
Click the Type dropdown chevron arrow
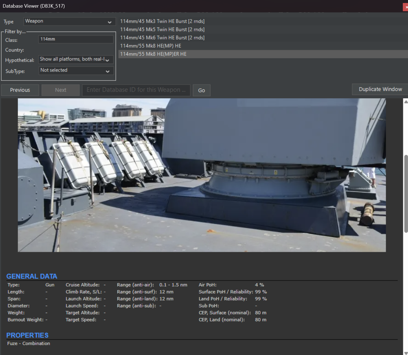[x=110, y=22]
